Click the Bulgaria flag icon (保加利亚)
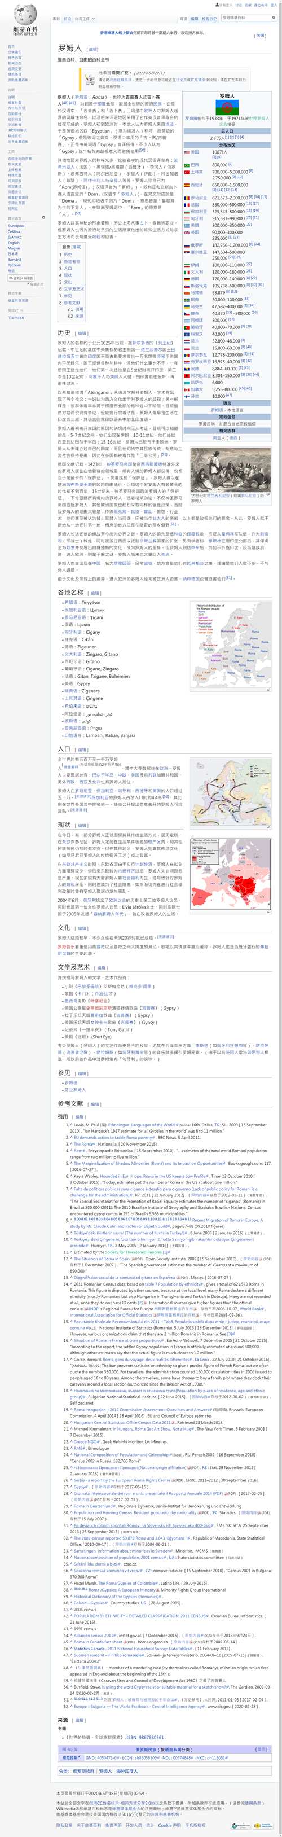 pos(187,212)
